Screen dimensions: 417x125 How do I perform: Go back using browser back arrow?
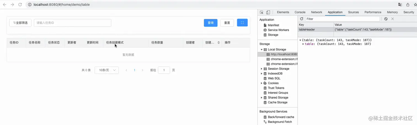pyautogui.click(x=5, y=5)
